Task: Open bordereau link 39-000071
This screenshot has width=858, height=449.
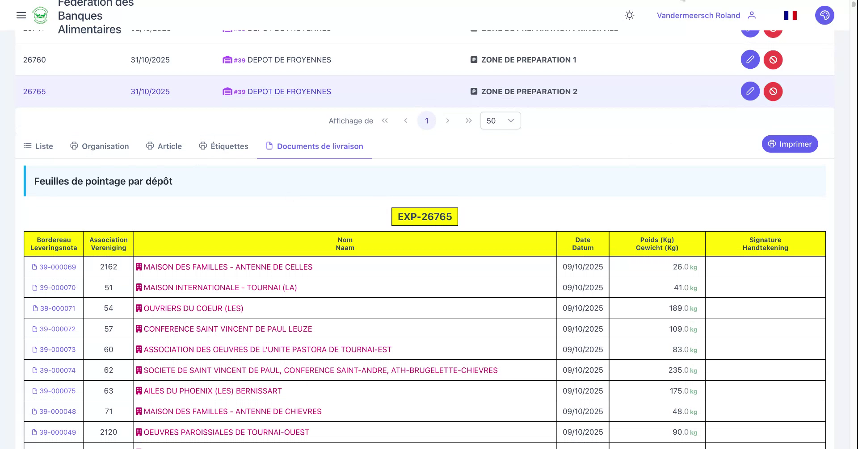Action: [58, 308]
